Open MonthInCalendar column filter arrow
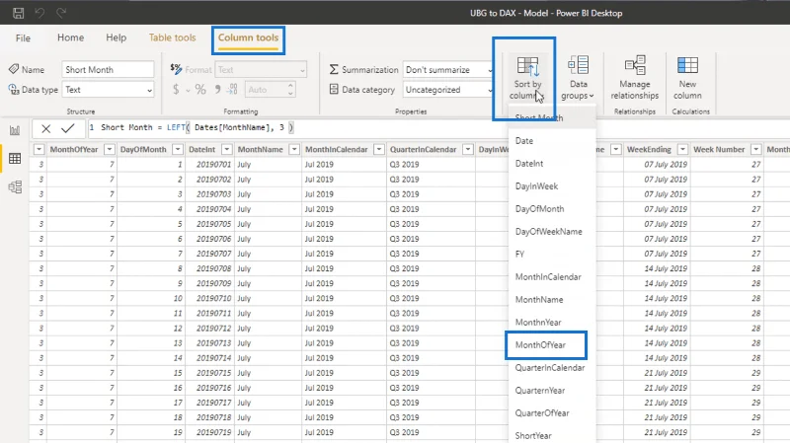The width and height of the screenshot is (790, 443). pos(379,150)
